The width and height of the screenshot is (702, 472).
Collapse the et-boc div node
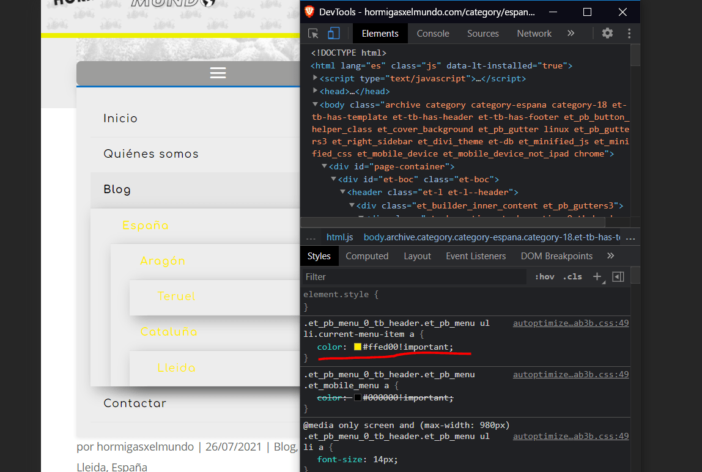click(x=333, y=179)
